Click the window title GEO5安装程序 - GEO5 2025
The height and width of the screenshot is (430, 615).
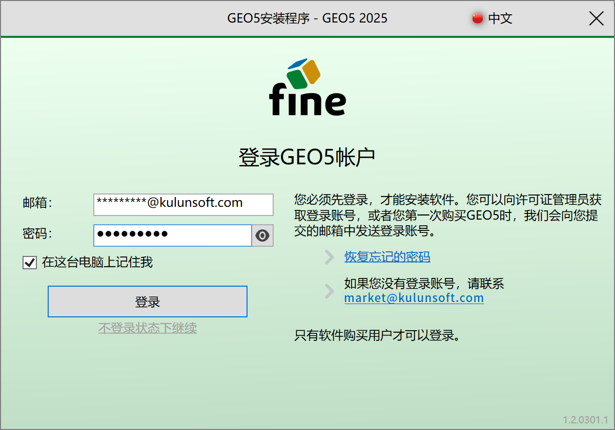[x=307, y=19]
